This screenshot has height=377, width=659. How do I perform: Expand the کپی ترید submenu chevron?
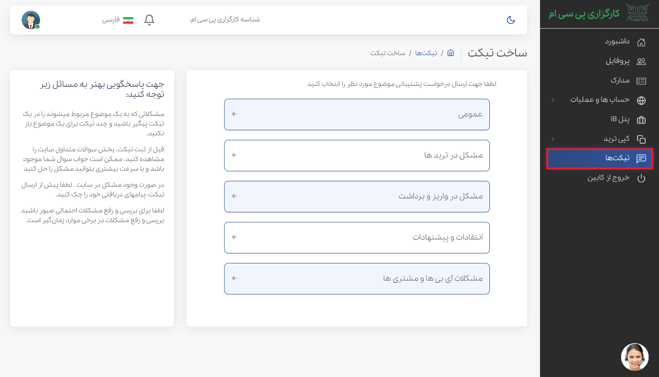(x=553, y=139)
